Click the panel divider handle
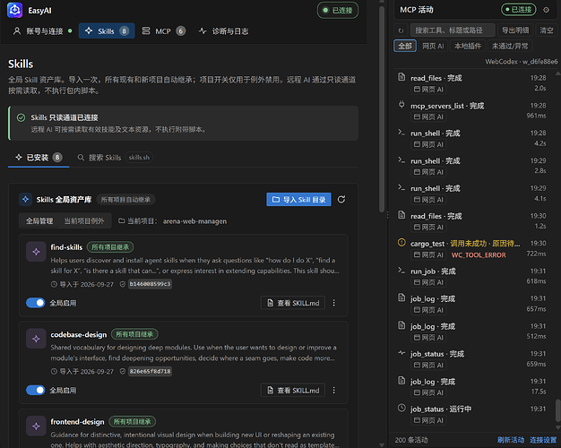This screenshot has height=448, width=561. click(387, 215)
